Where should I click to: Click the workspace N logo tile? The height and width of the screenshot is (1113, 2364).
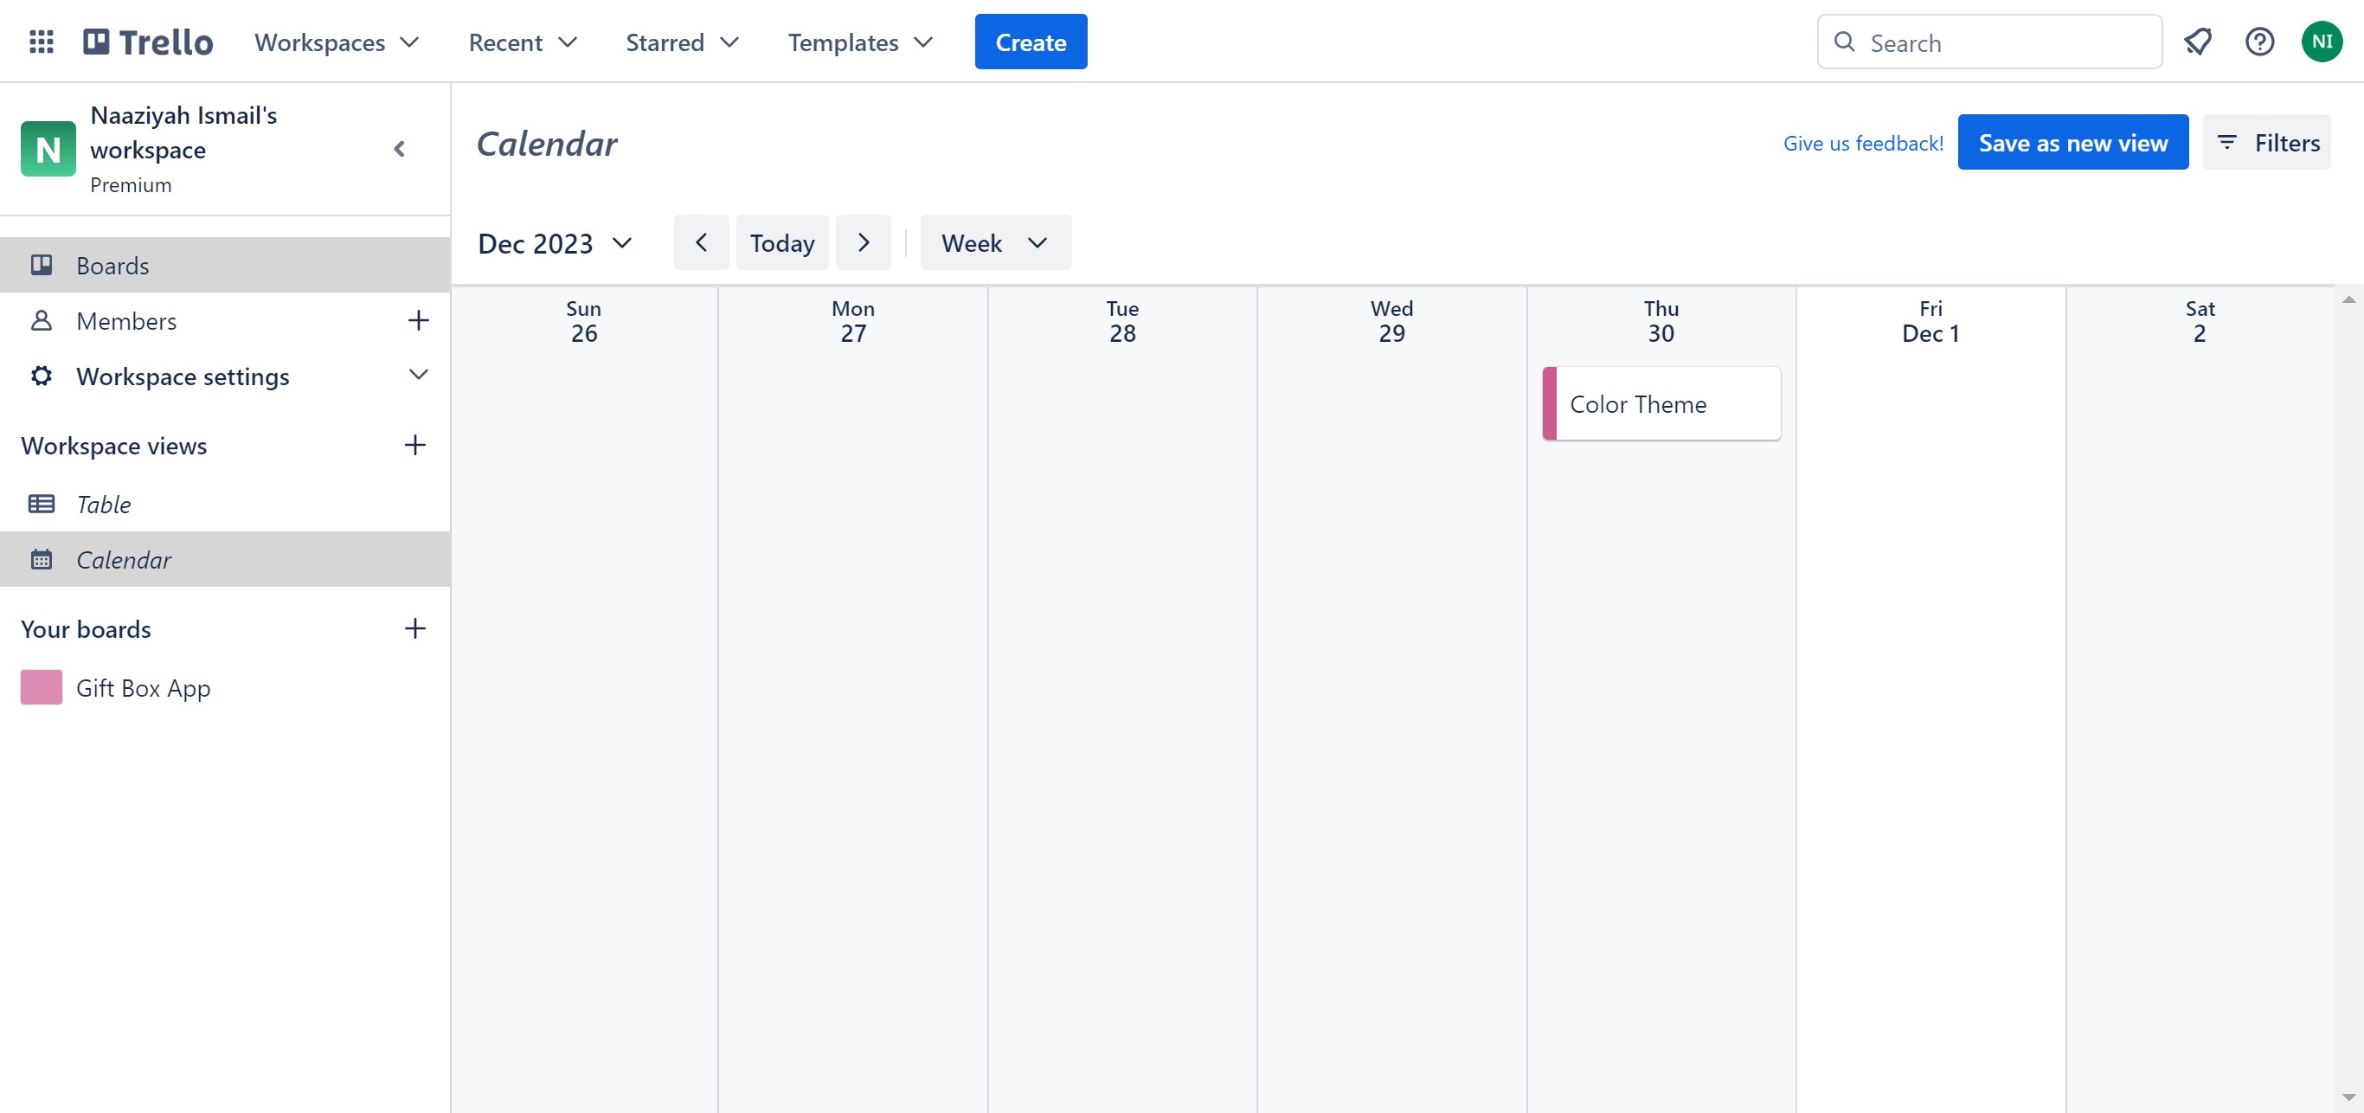48,149
